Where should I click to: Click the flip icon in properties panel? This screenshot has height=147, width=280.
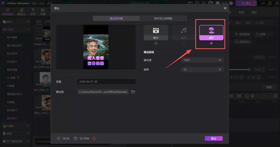tap(237, 34)
